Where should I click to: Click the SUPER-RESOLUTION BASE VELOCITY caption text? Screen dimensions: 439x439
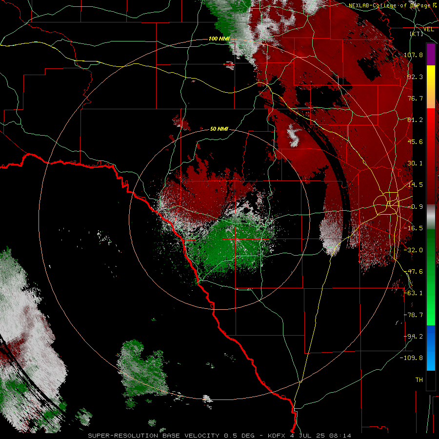(x=154, y=436)
